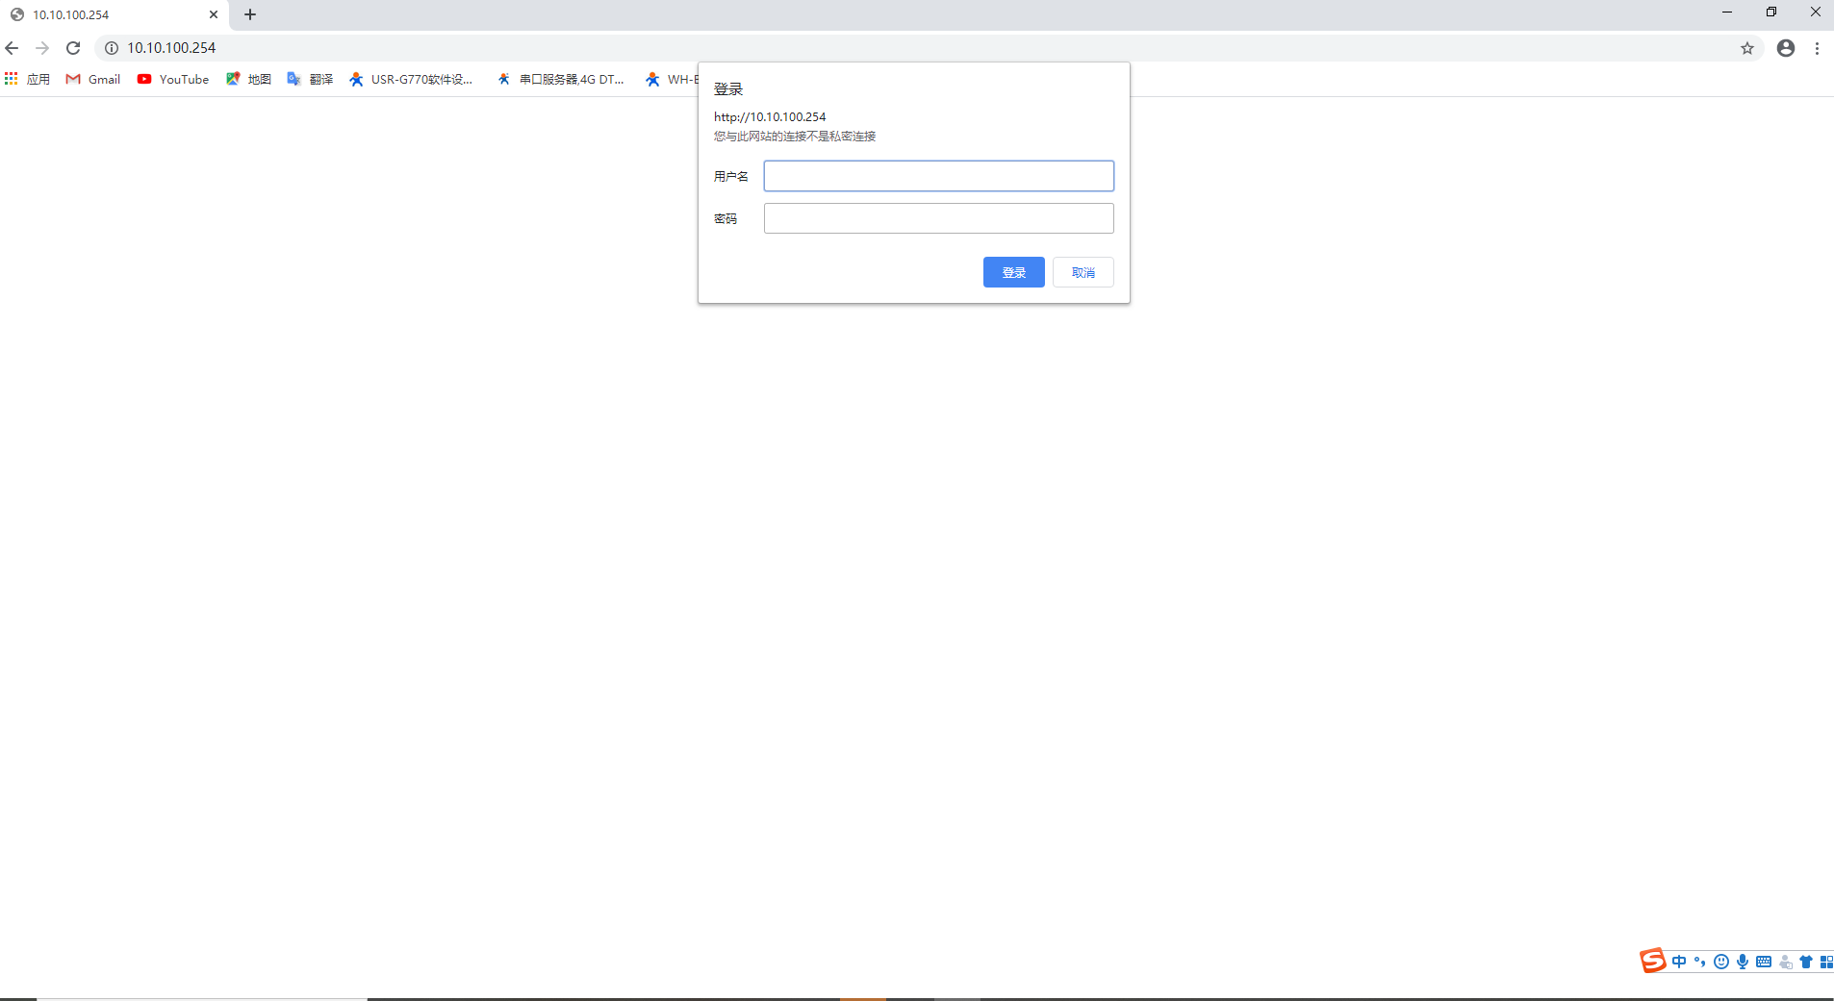The height and width of the screenshot is (1001, 1834).
Task: Bookmark this page with the star icon
Action: coord(1747,48)
